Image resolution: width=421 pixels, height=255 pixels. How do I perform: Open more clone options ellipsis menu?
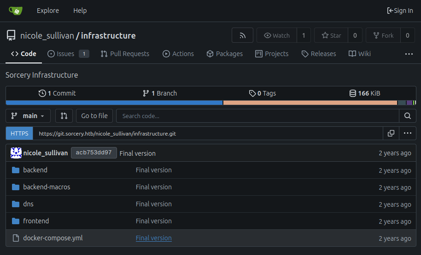(x=407, y=133)
